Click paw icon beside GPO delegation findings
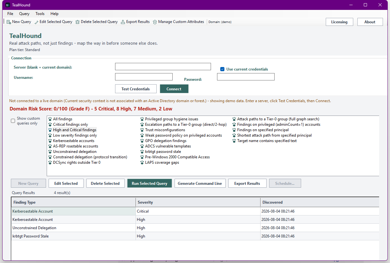 point(142,141)
